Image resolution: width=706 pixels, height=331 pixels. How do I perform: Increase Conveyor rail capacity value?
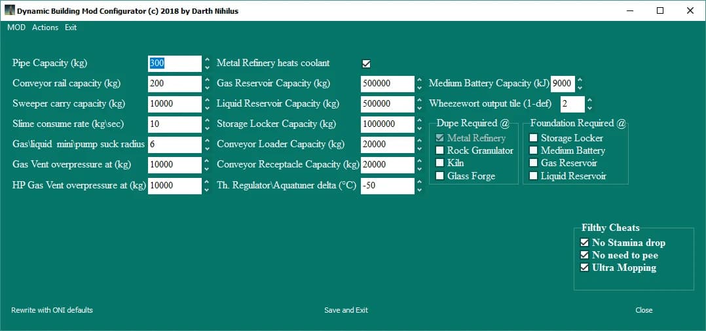pyautogui.click(x=207, y=80)
